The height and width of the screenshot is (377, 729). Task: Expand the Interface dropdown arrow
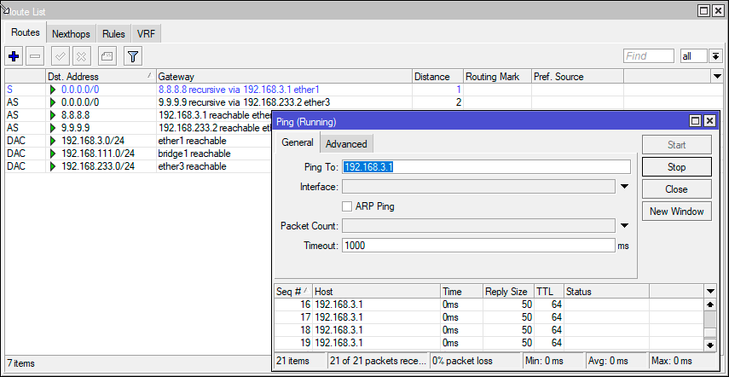(x=624, y=187)
